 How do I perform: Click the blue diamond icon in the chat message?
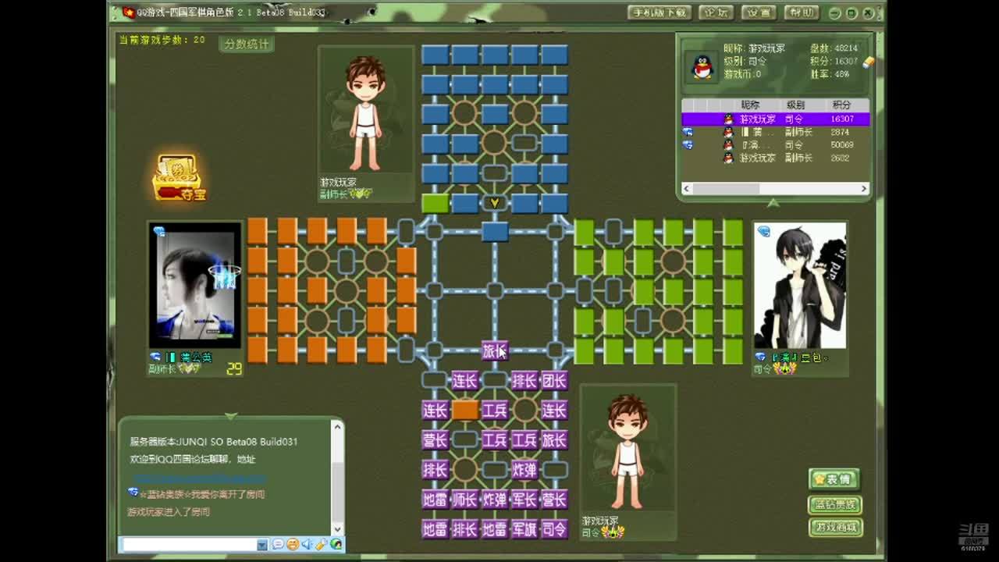(133, 493)
